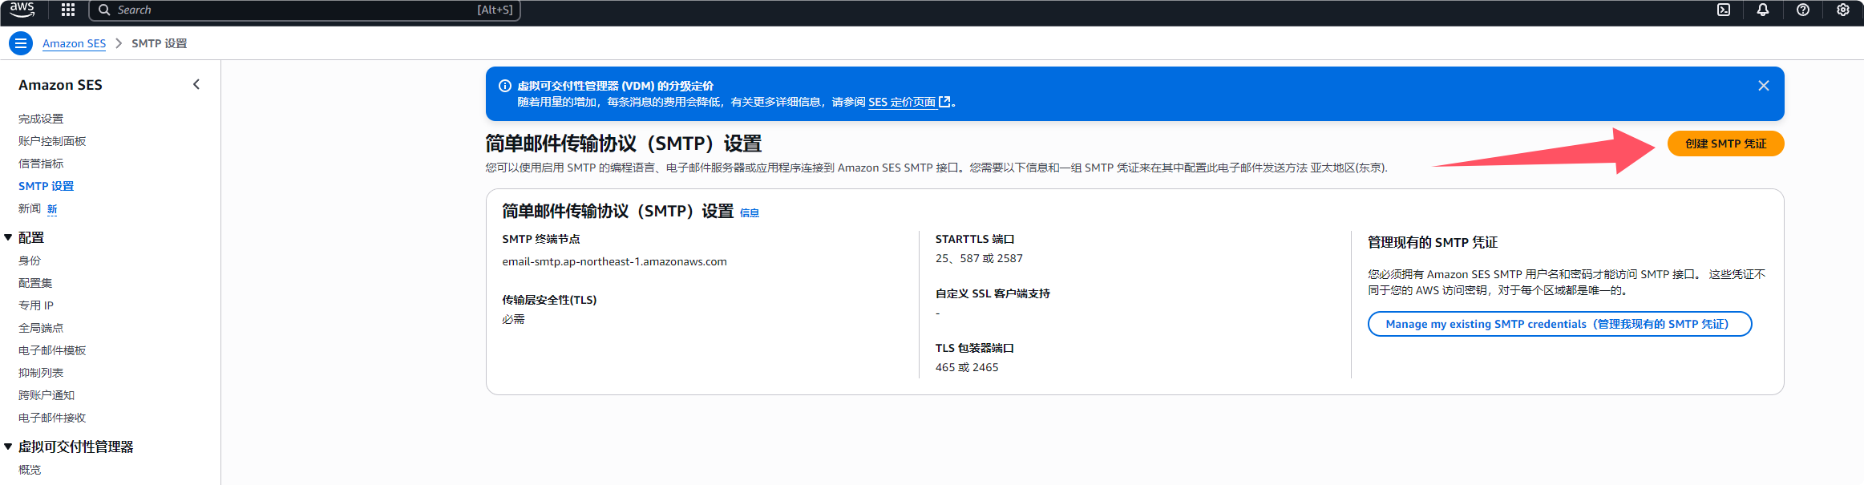This screenshot has width=1864, height=485.
Task: Open 电子邮件接收 in sidebar
Action: pyautogui.click(x=52, y=418)
